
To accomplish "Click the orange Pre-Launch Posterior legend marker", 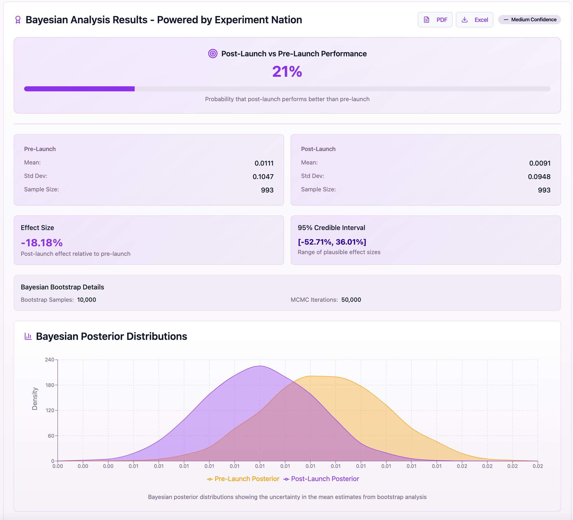I will pos(210,479).
